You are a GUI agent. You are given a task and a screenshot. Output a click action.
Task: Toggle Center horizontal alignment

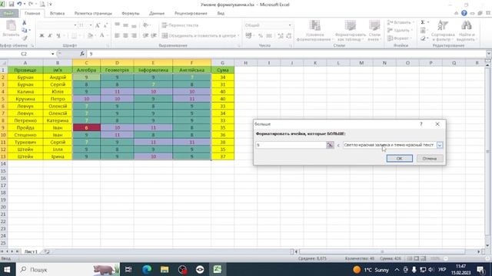[125, 36]
